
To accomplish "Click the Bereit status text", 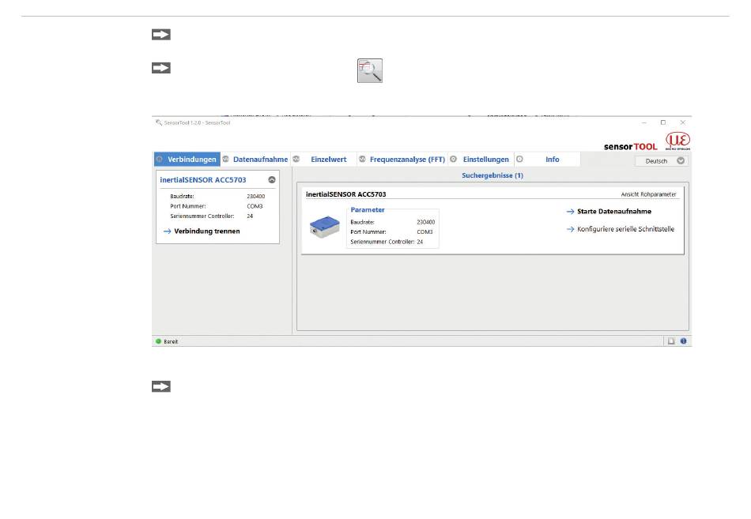I will pos(171,342).
